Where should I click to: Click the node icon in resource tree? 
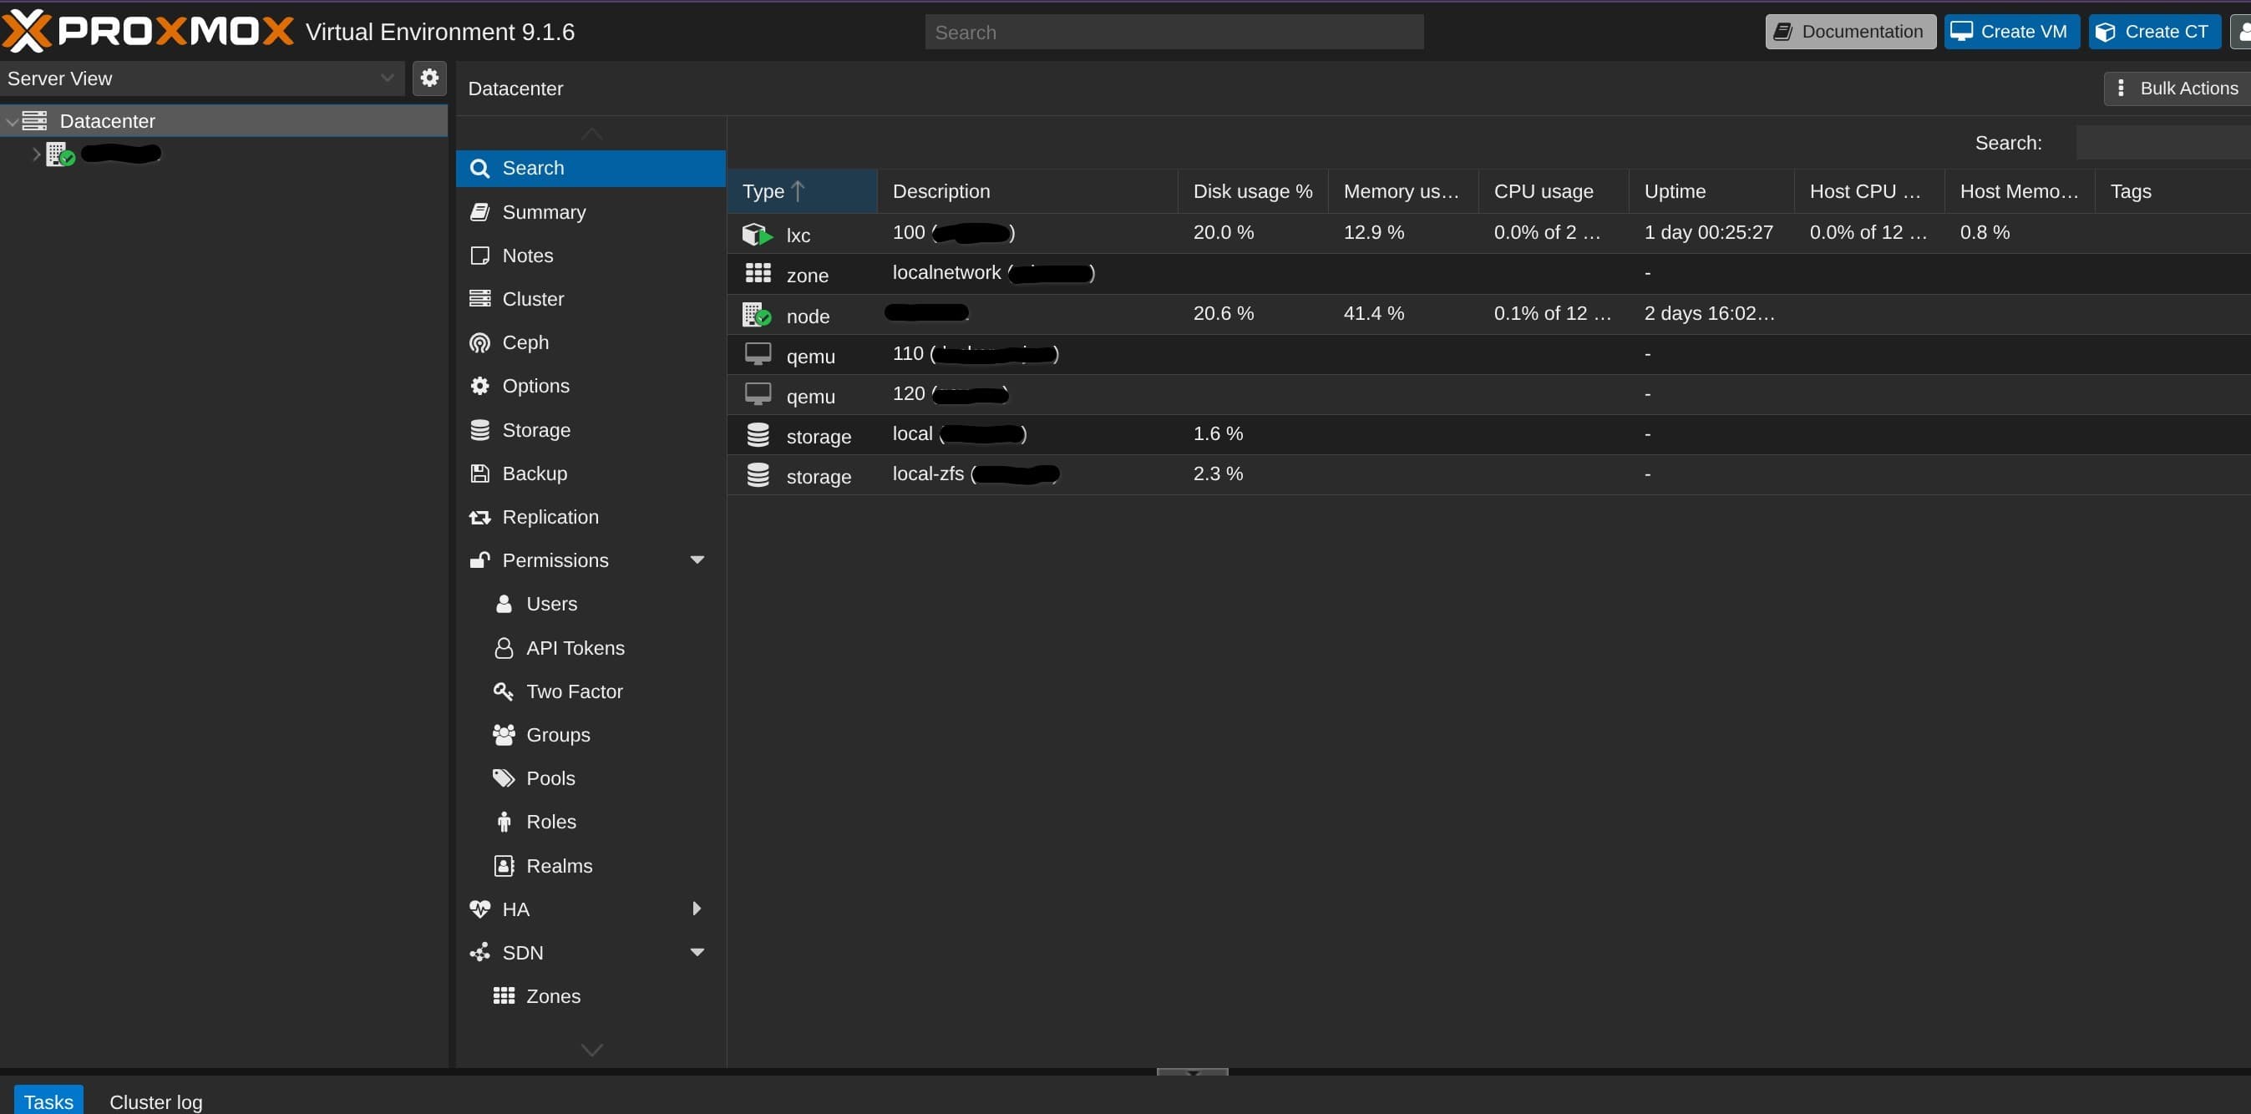pyautogui.click(x=59, y=154)
